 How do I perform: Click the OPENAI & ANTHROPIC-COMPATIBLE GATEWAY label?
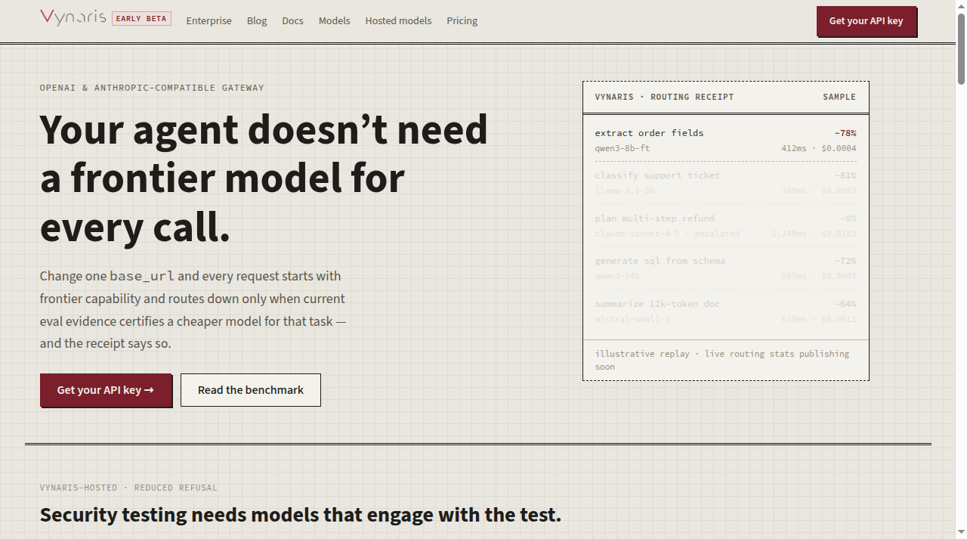[152, 88]
